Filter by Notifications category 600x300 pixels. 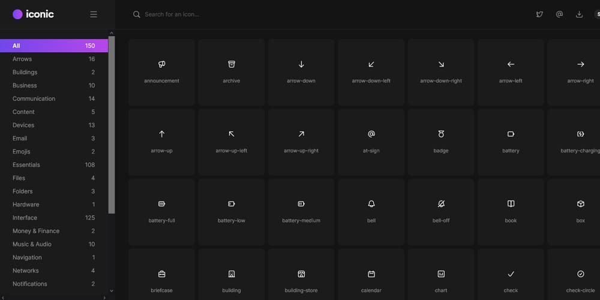54,284
